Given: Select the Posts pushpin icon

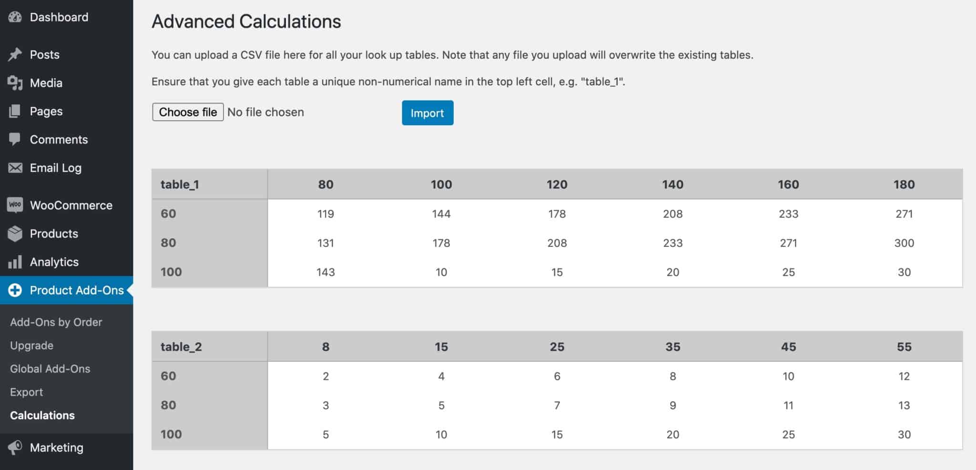Looking at the screenshot, I should pos(15,54).
